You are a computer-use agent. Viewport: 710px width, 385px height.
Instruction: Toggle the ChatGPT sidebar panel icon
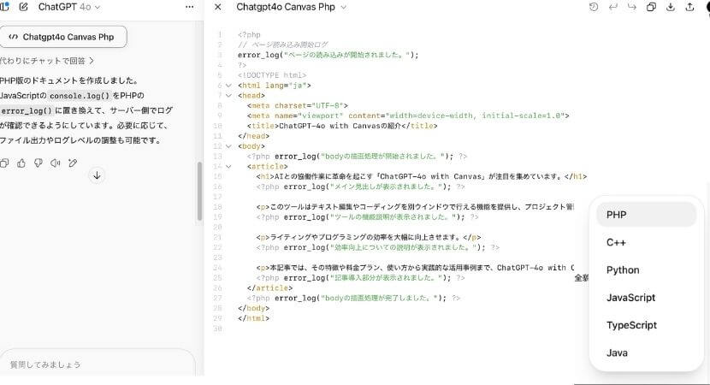coord(4,7)
